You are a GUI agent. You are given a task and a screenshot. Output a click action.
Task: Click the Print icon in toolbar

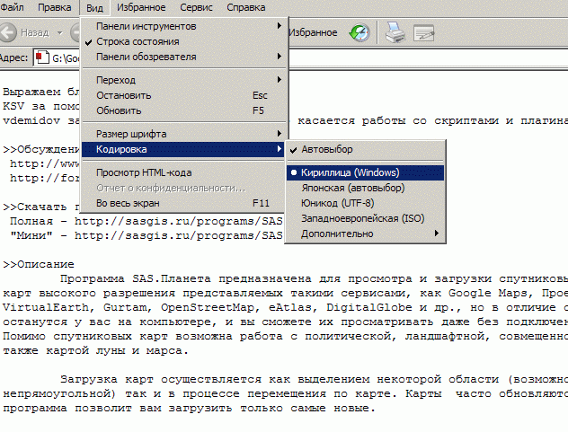click(x=395, y=33)
